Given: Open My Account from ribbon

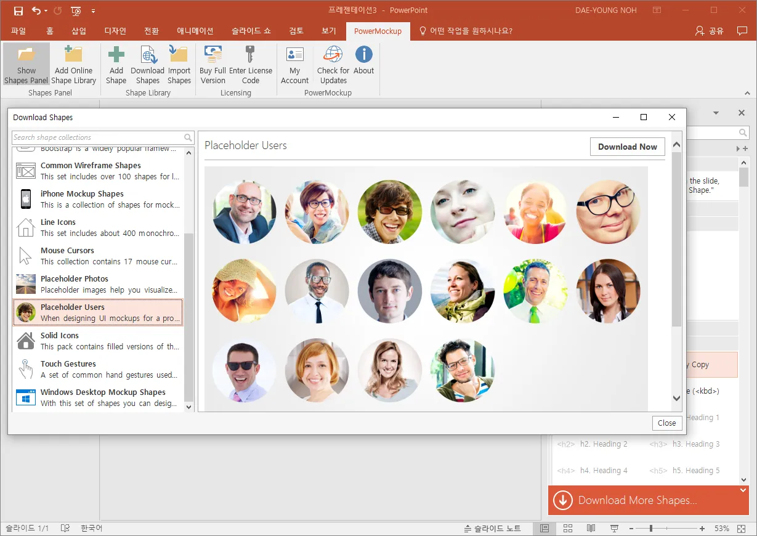Looking at the screenshot, I should coord(294,65).
